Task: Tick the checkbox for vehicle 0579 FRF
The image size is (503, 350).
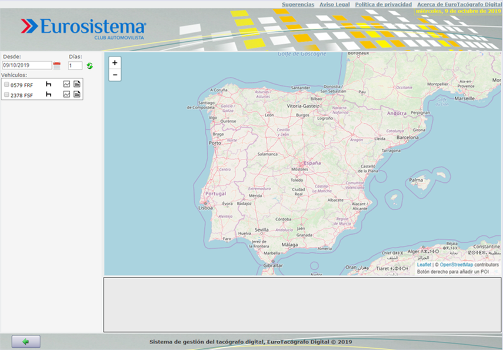Action: click(x=6, y=85)
